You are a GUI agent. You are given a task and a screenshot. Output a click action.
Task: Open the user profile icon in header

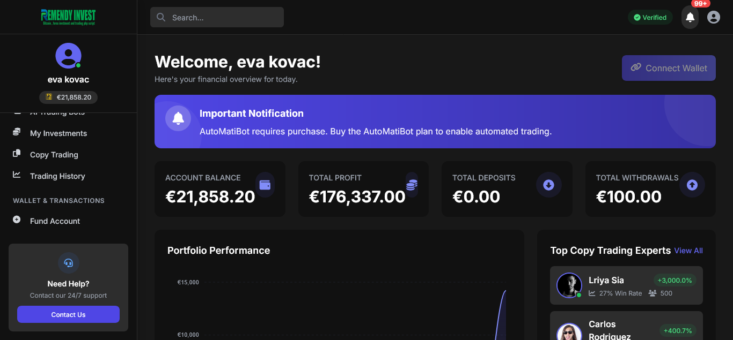pos(714,18)
